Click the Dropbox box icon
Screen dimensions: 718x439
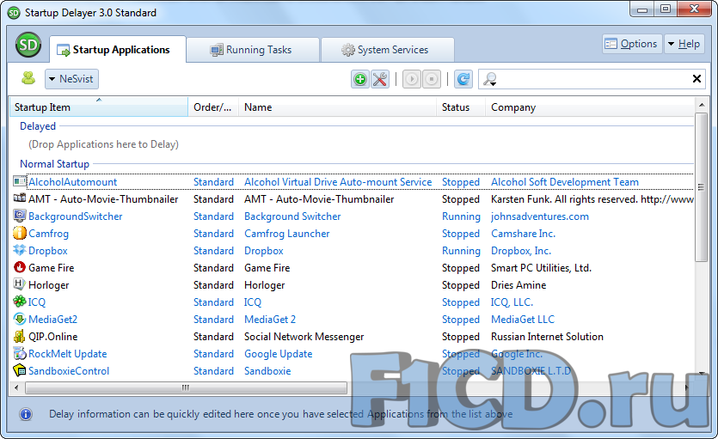[x=20, y=250]
